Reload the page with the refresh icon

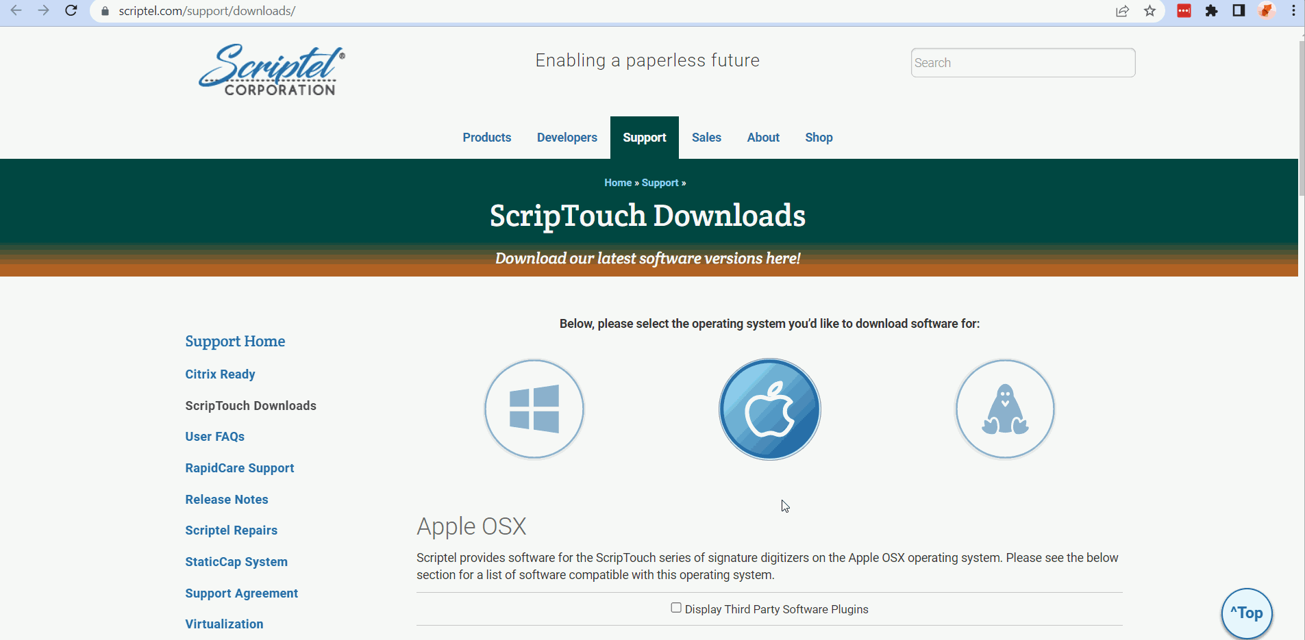(x=71, y=10)
